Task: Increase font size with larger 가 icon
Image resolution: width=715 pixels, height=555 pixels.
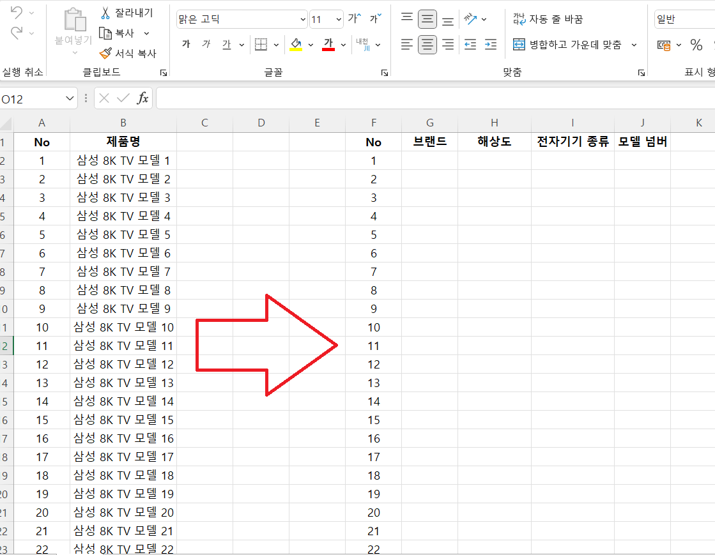Action: tap(354, 19)
